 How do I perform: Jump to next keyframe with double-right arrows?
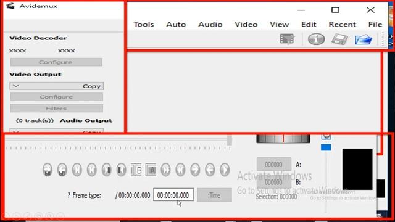[x=165, y=170]
